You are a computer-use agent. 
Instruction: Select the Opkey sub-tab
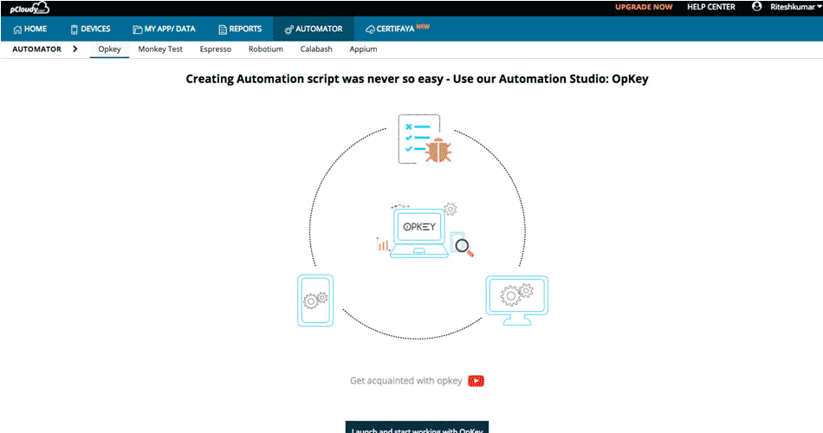[109, 49]
